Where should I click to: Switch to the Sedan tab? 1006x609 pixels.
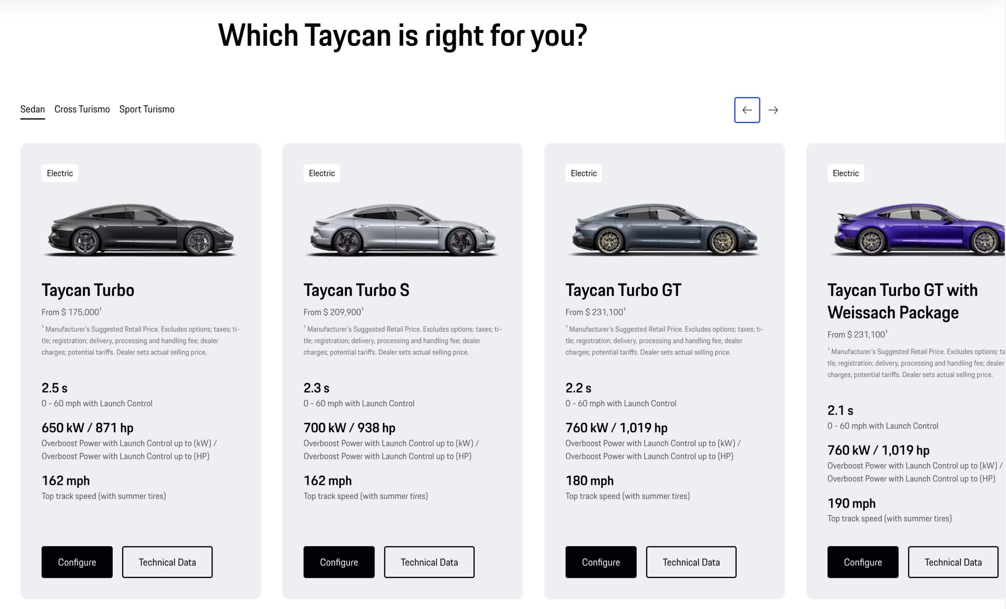(33, 109)
